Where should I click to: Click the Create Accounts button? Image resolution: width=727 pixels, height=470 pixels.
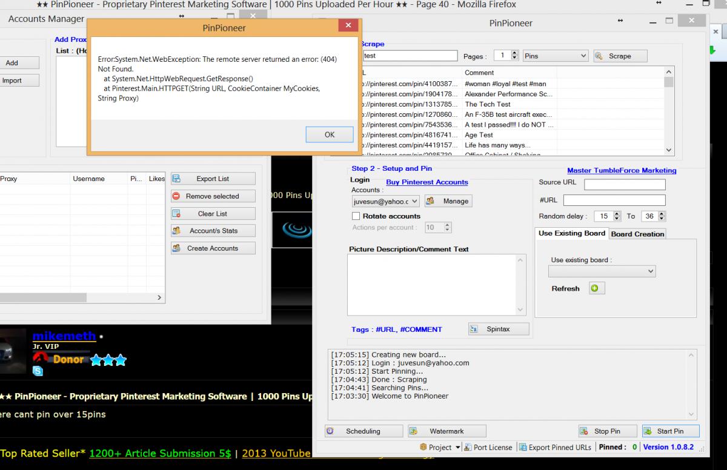[213, 248]
